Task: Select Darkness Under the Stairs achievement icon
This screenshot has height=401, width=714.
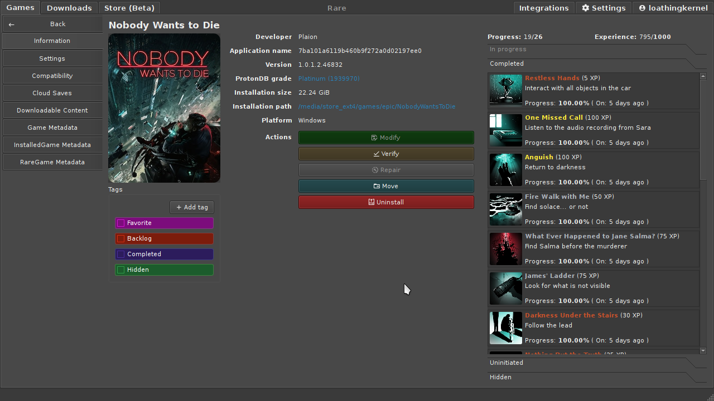Action: [505, 327]
